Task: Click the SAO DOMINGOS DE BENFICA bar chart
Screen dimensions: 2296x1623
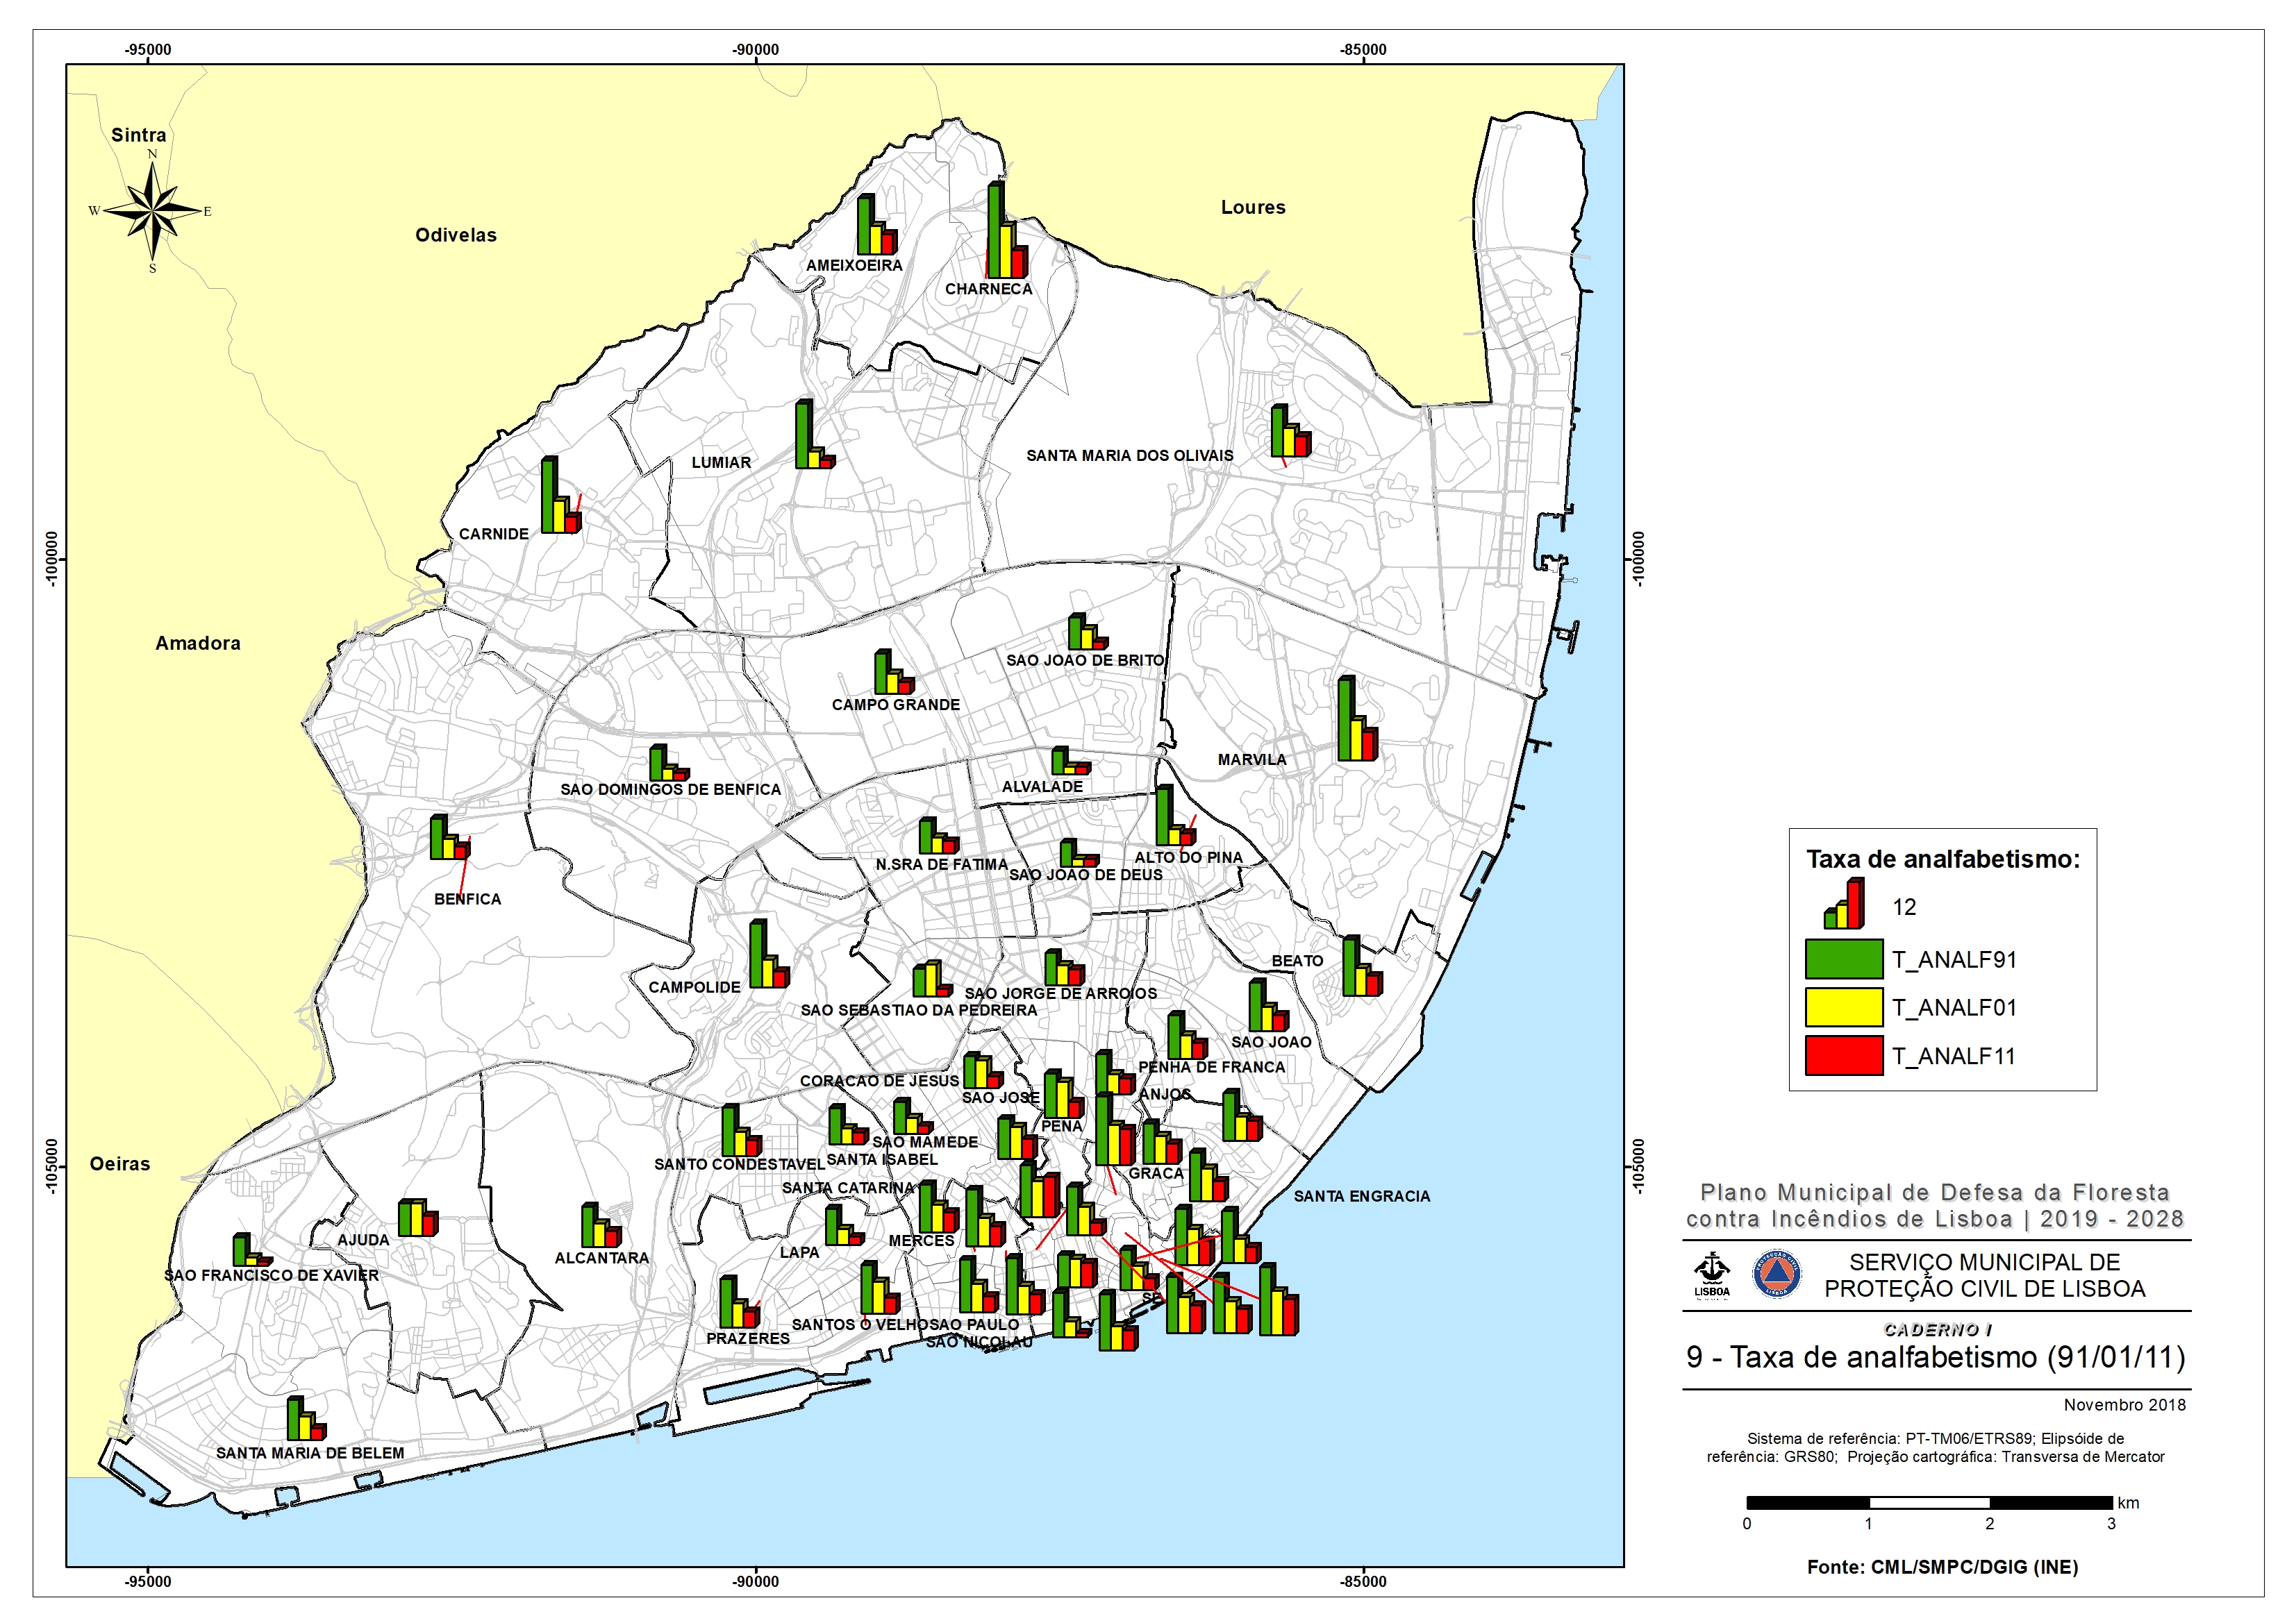Action: coord(669,762)
